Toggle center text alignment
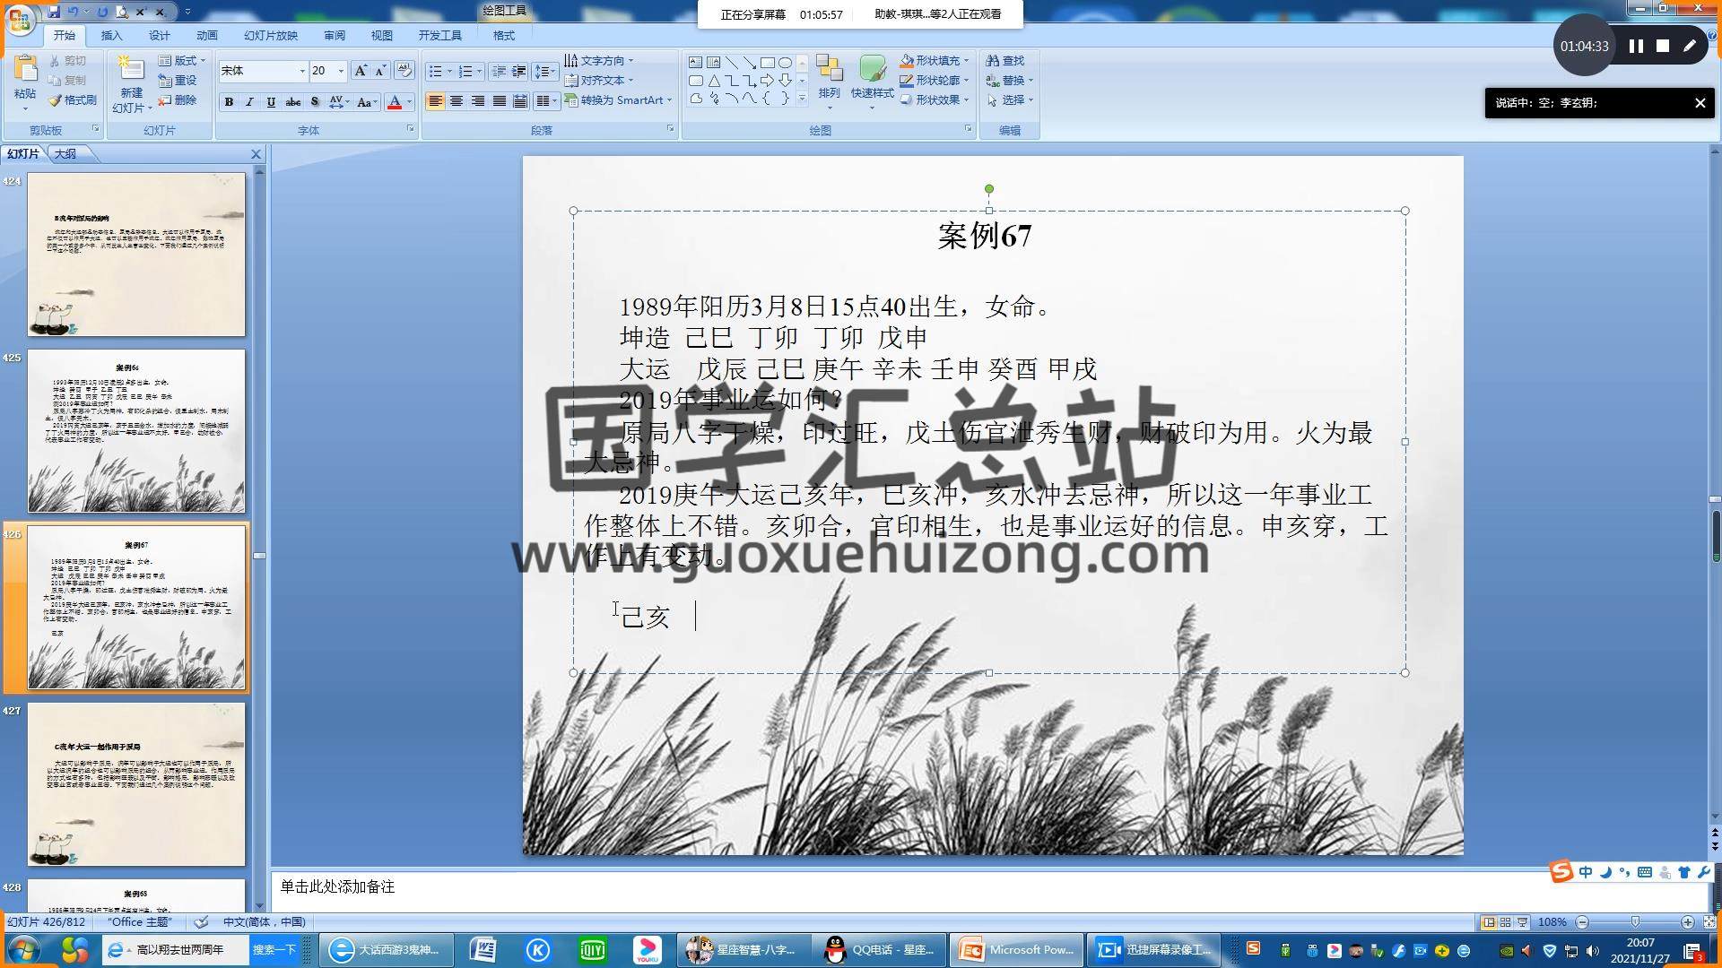 [x=457, y=101]
